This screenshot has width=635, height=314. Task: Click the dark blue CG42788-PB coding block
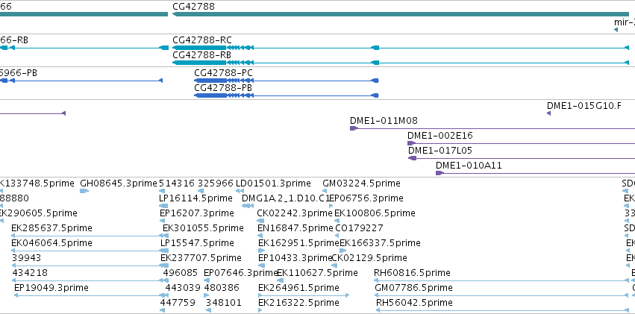210,95
